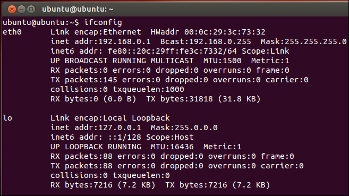Click the Local Loopback encapsulation text

(136, 118)
